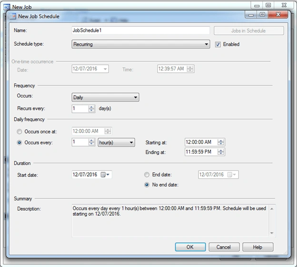The image size is (297, 267).
Task: Click the Description summary text area
Action: tap(170, 221)
